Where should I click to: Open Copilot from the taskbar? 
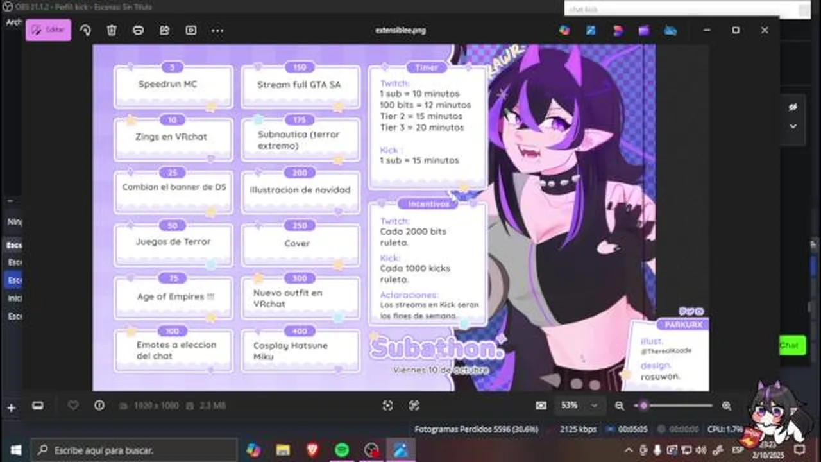pyautogui.click(x=253, y=450)
